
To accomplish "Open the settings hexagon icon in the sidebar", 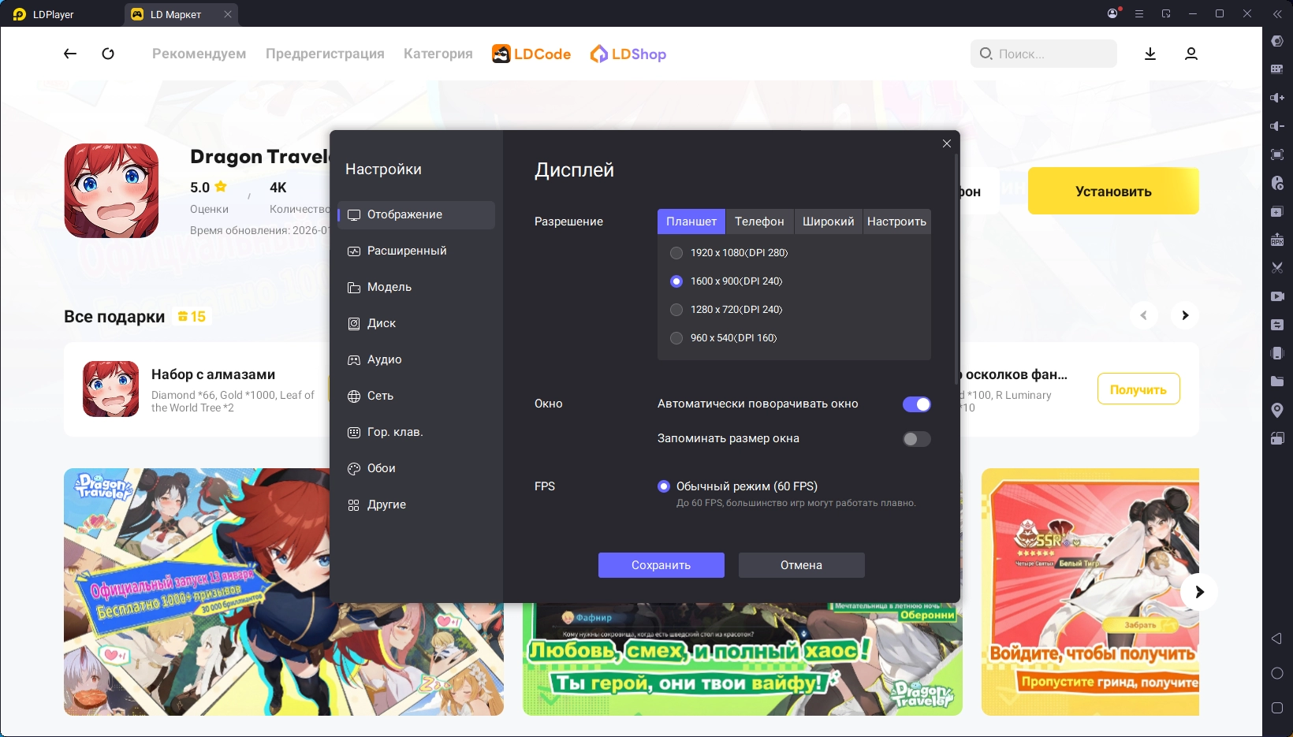I will pos(1277,41).
